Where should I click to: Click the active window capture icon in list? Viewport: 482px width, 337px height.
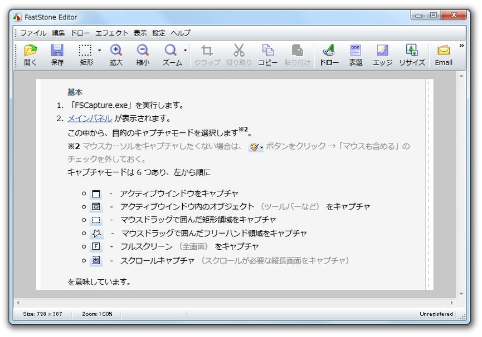tap(96, 194)
